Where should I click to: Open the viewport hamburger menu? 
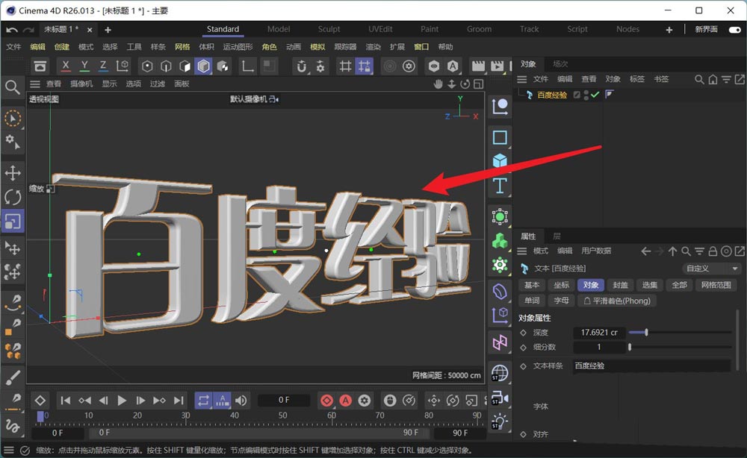[35, 84]
